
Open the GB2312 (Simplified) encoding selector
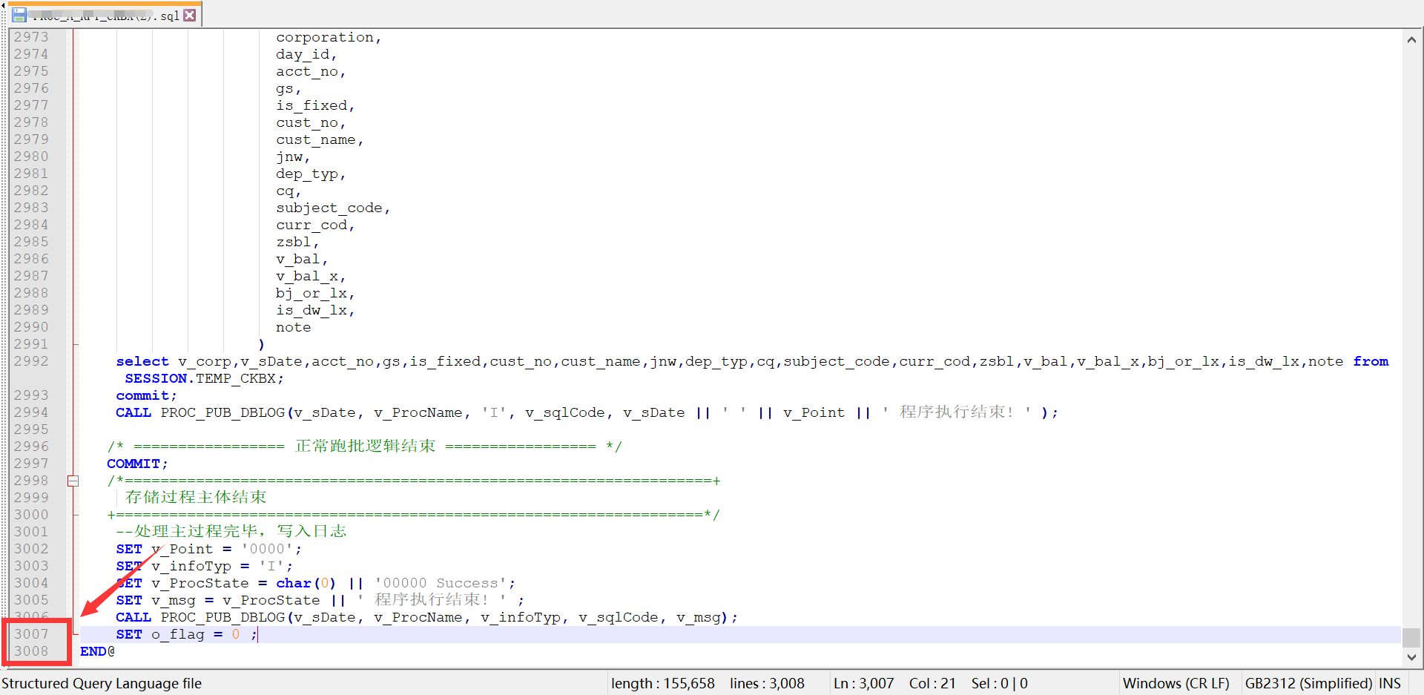(x=1308, y=683)
